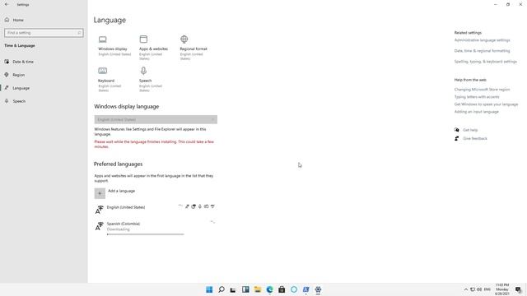Launch Microsoft Edge from the taskbar
Viewport: 527px width, 296px height.
point(269,289)
